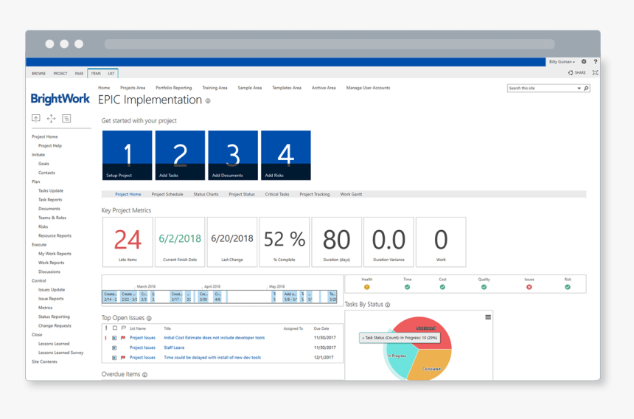Viewport: 634px width, 419px height.
Task: Open the Status Charts view tab
Action: (x=206, y=195)
